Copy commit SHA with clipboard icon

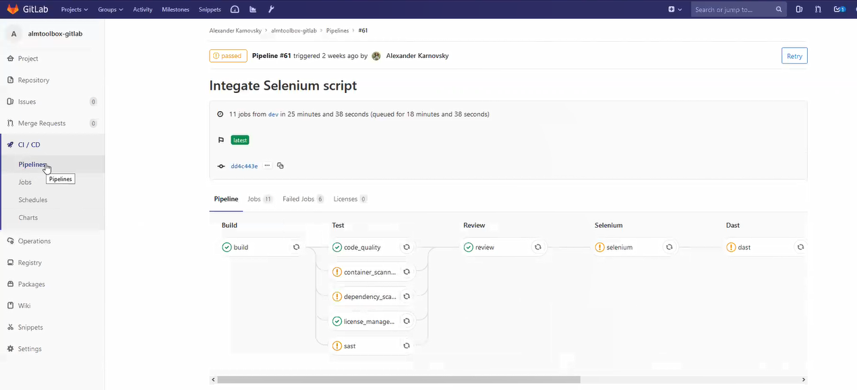[280, 166]
